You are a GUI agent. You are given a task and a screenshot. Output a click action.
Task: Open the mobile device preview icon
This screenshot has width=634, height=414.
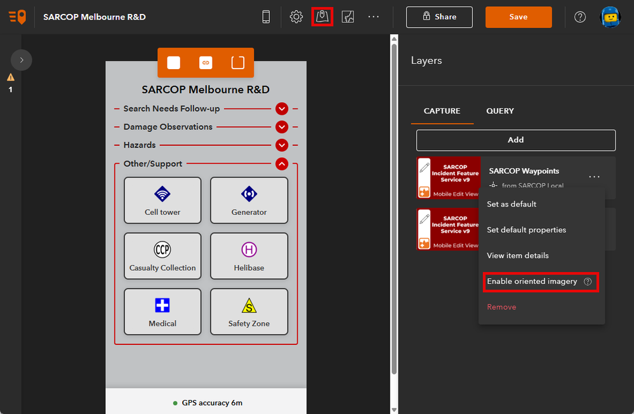click(x=266, y=17)
